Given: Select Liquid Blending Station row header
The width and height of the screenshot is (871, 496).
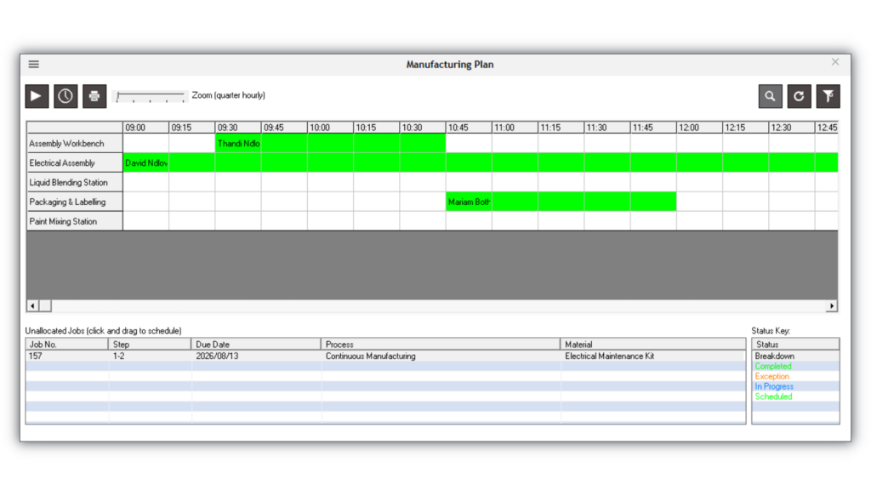Looking at the screenshot, I should (x=75, y=182).
